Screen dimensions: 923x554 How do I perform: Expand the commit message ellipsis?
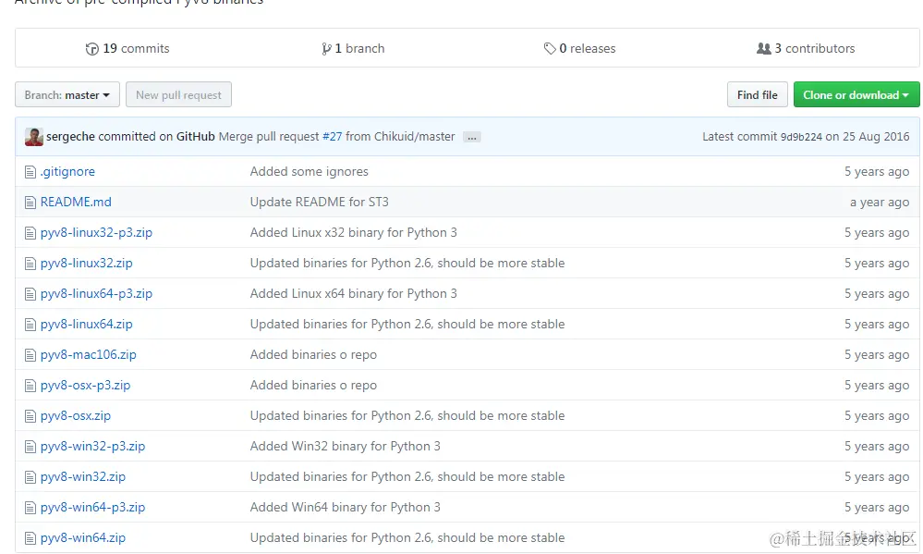[x=472, y=137]
